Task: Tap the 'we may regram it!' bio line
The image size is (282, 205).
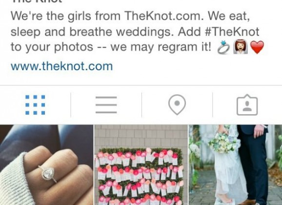Action: (x=161, y=47)
